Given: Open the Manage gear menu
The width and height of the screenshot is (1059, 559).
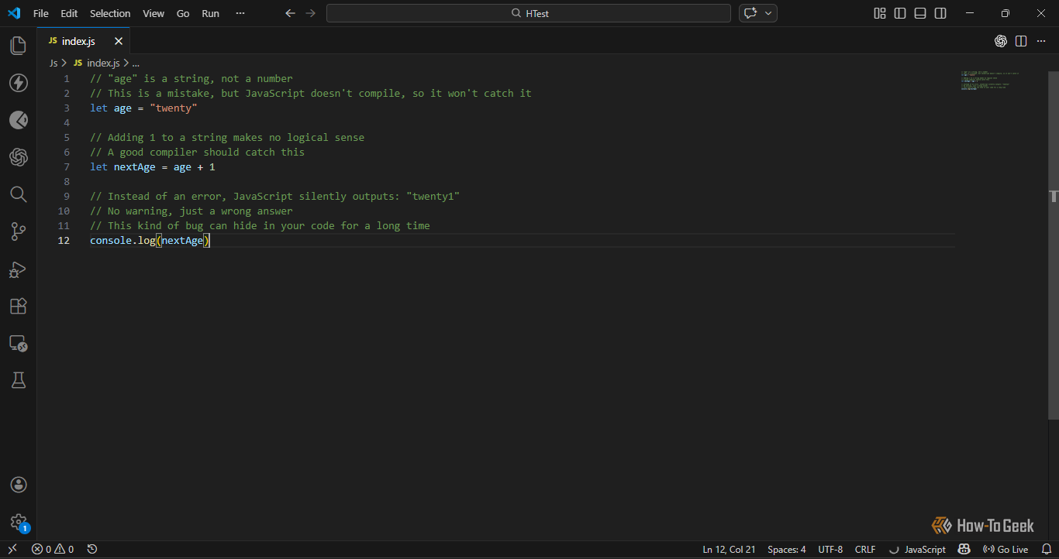Looking at the screenshot, I should coord(19,522).
